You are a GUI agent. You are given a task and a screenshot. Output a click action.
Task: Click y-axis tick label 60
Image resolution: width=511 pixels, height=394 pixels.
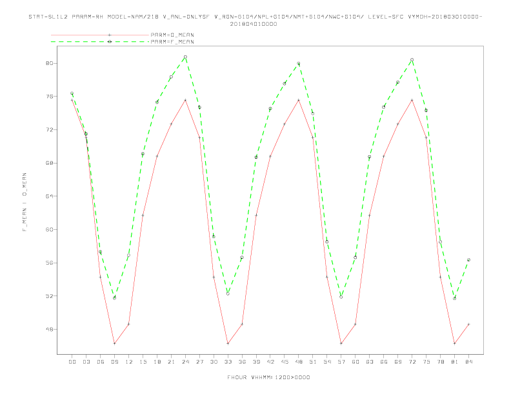pyautogui.click(x=49, y=229)
